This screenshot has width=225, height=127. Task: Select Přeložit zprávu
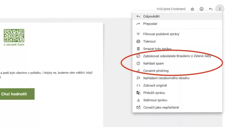click(x=177, y=93)
